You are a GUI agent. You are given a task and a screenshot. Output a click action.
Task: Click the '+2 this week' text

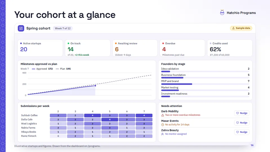(x=82, y=55)
